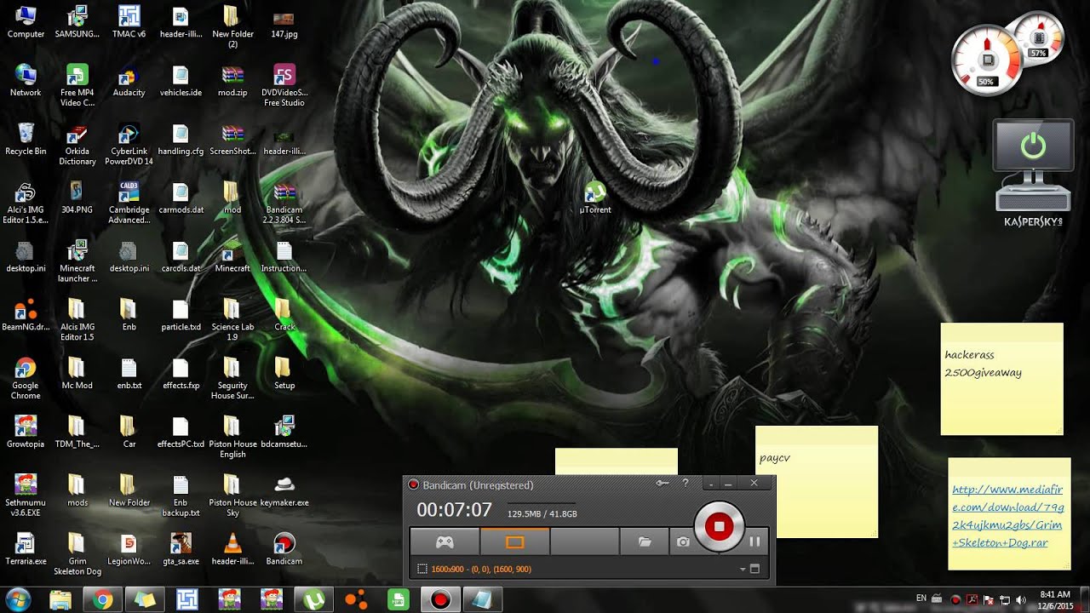Image resolution: width=1090 pixels, height=613 pixels.
Task: Select the vehicles.ide file
Action: pos(181,81)
